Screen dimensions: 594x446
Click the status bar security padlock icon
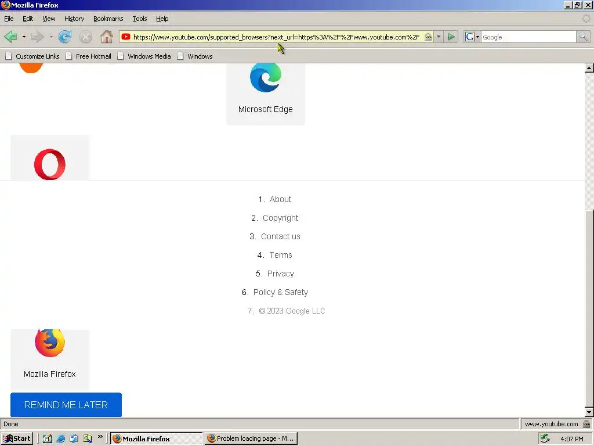(586, 423)
